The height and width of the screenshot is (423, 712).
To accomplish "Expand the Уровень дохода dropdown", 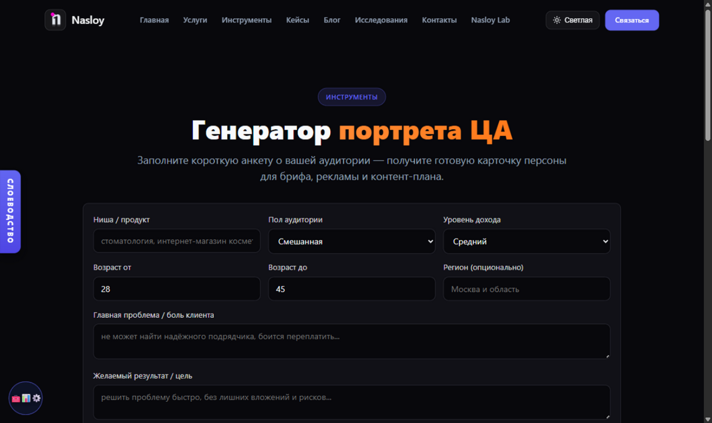I will pyautogui.click(x=527, y=242).
